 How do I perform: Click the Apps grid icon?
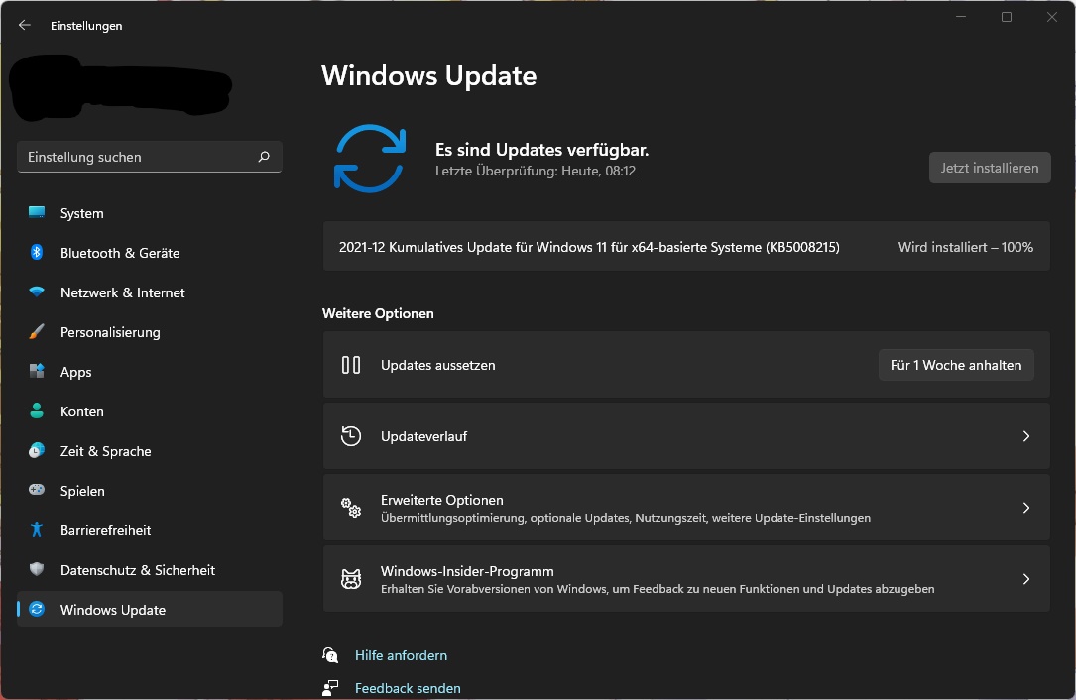click(37, 371)
